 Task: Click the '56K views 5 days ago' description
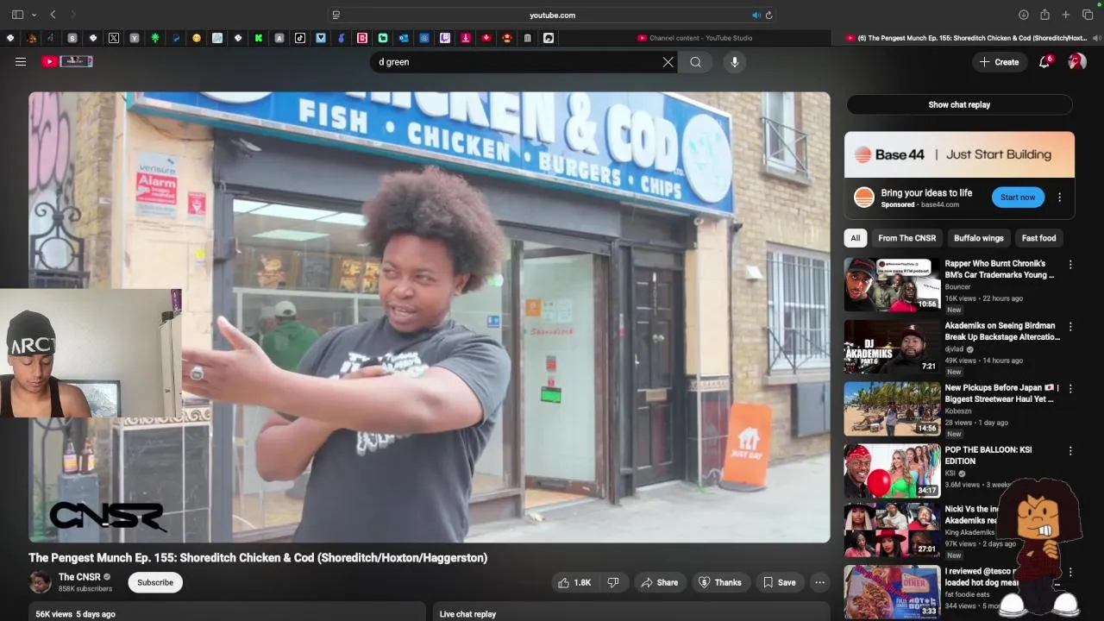[x=75, y=614]
